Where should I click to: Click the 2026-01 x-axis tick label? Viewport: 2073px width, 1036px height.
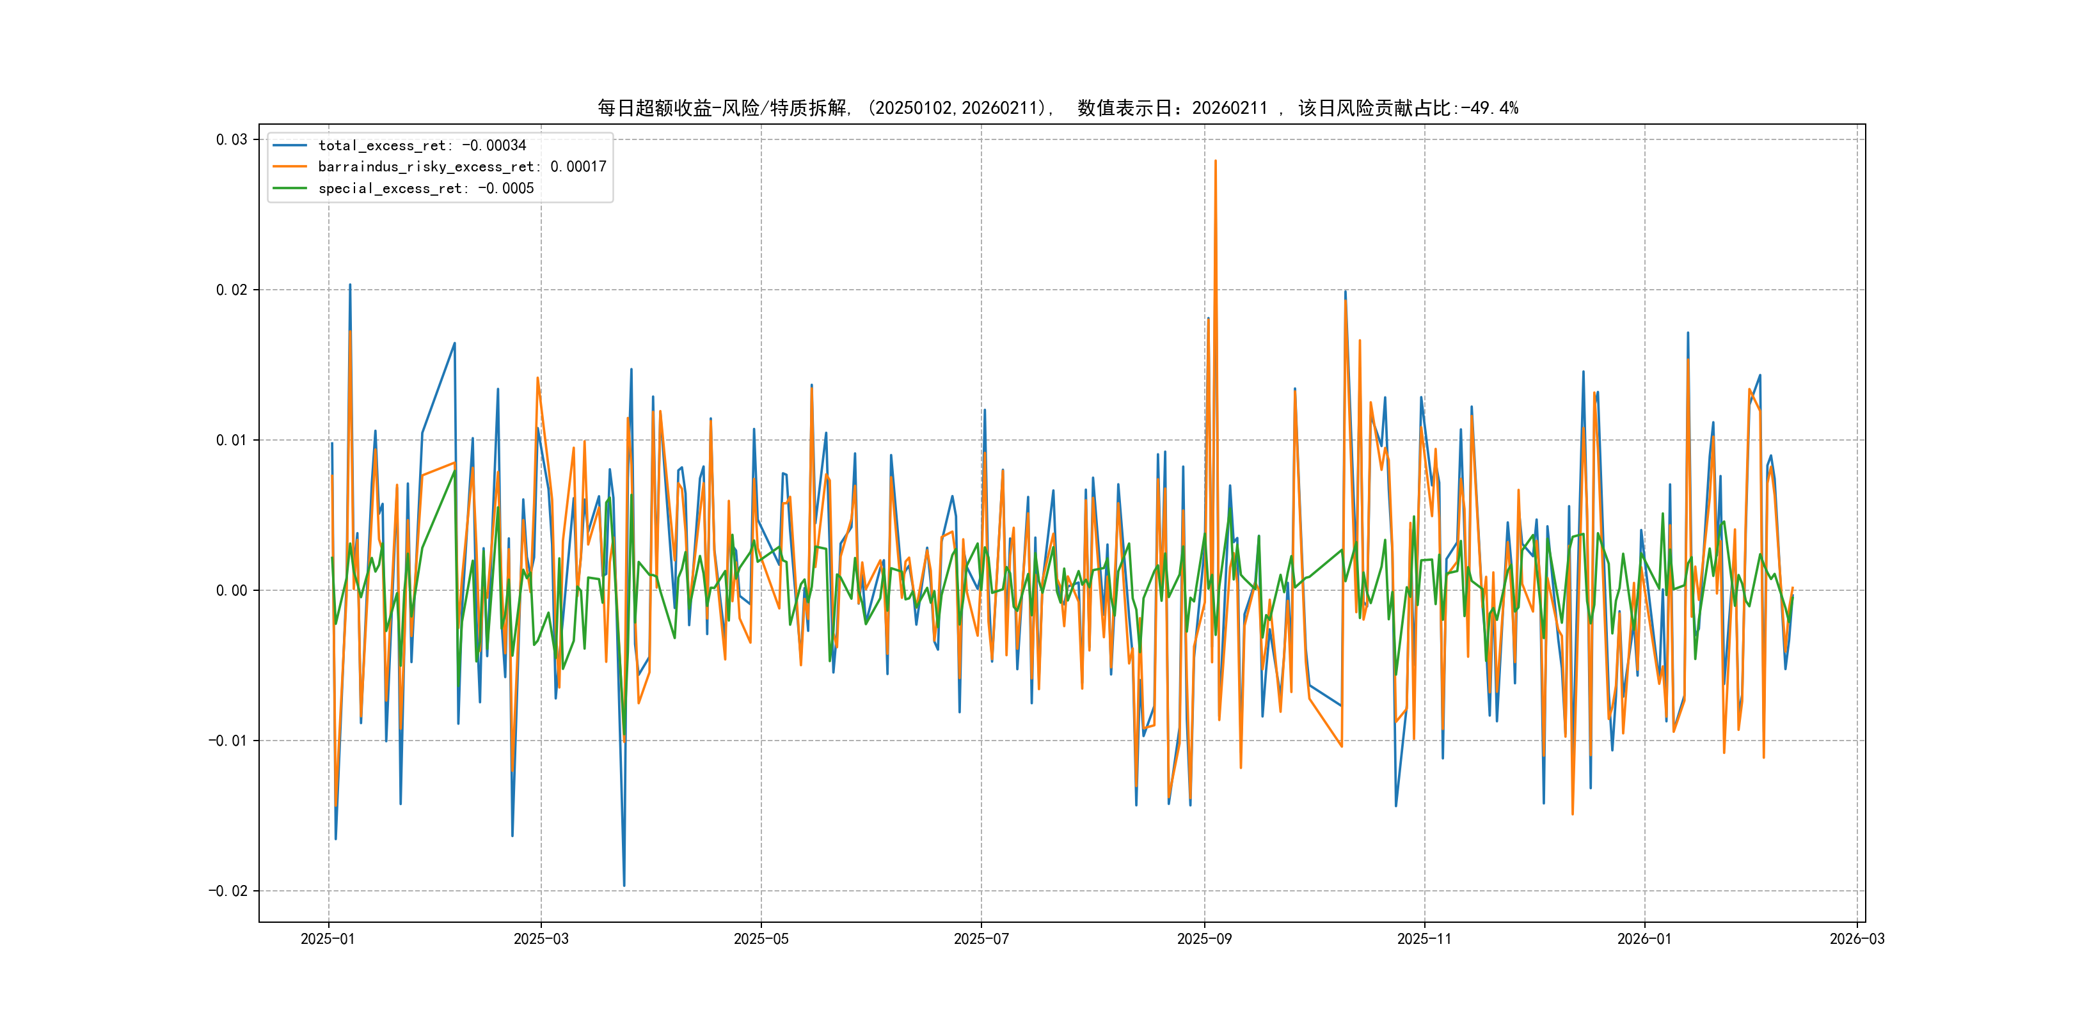(x=1644, y=939)
